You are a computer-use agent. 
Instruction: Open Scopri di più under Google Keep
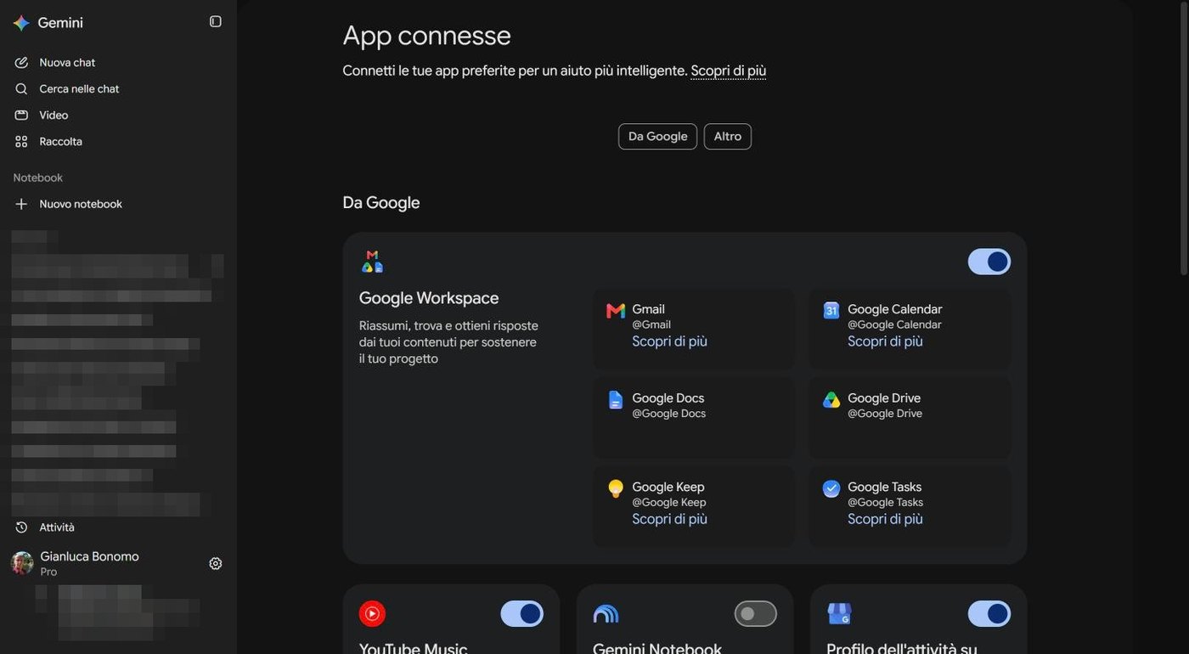pos(669,519)
